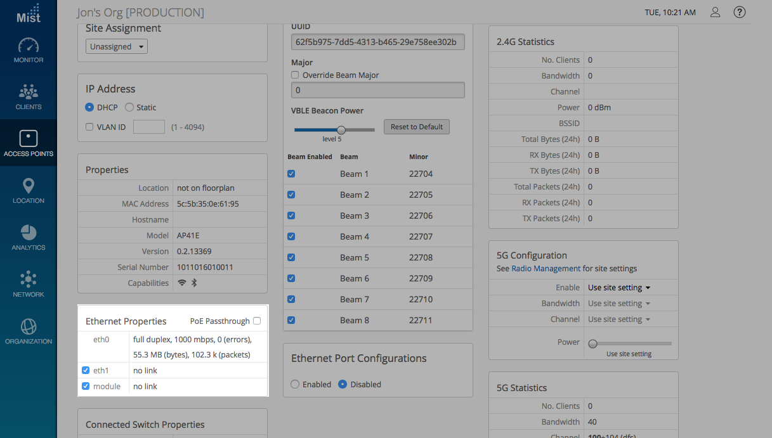Viewport: 772px width, 438px height.
Task: Expand the 5G Enable site setting dropdown
Action: (619, 288)
